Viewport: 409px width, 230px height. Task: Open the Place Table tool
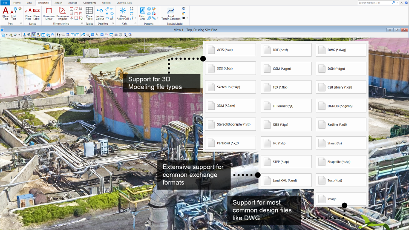coord(89,13)
